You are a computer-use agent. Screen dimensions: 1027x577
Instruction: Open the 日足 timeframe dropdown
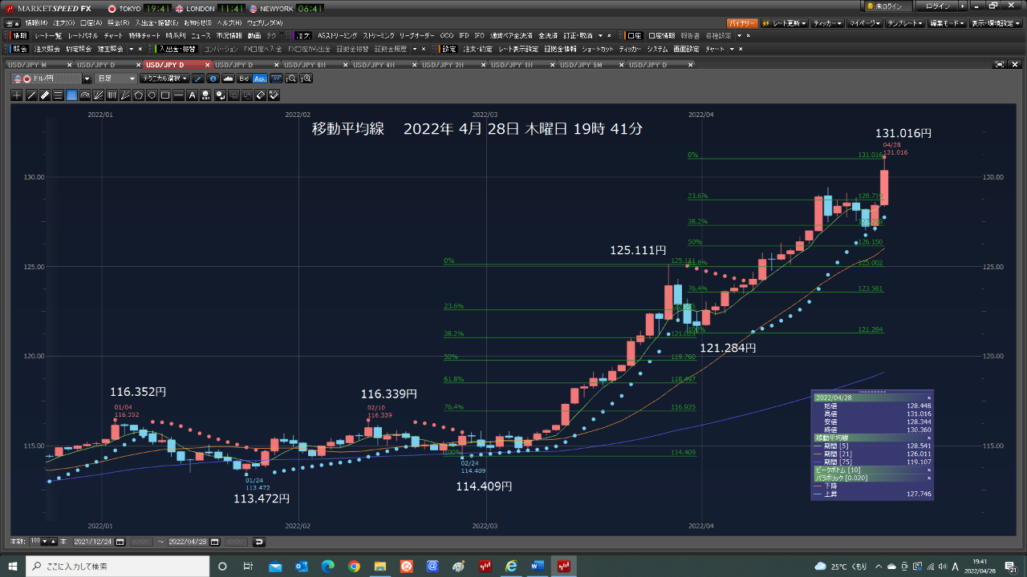click(x=116, y=79)
